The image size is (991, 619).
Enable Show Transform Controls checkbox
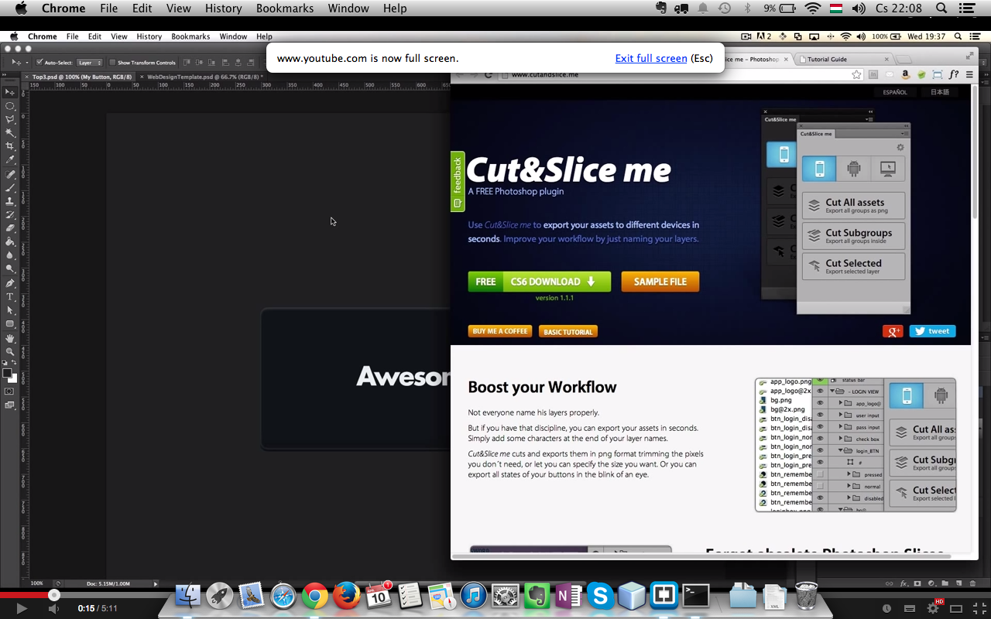click(112, 63)
